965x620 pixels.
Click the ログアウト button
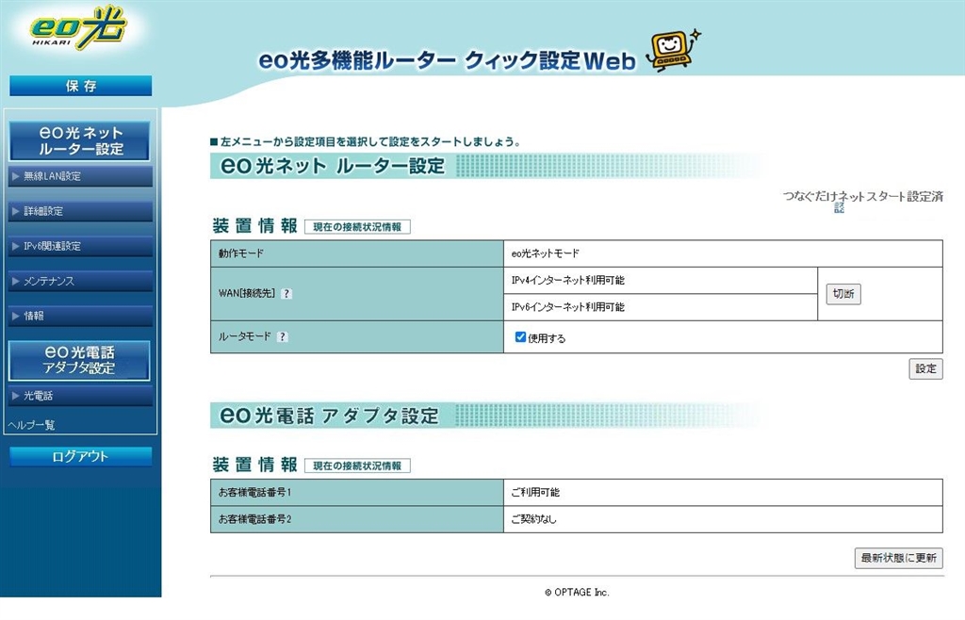coord(81,456)
